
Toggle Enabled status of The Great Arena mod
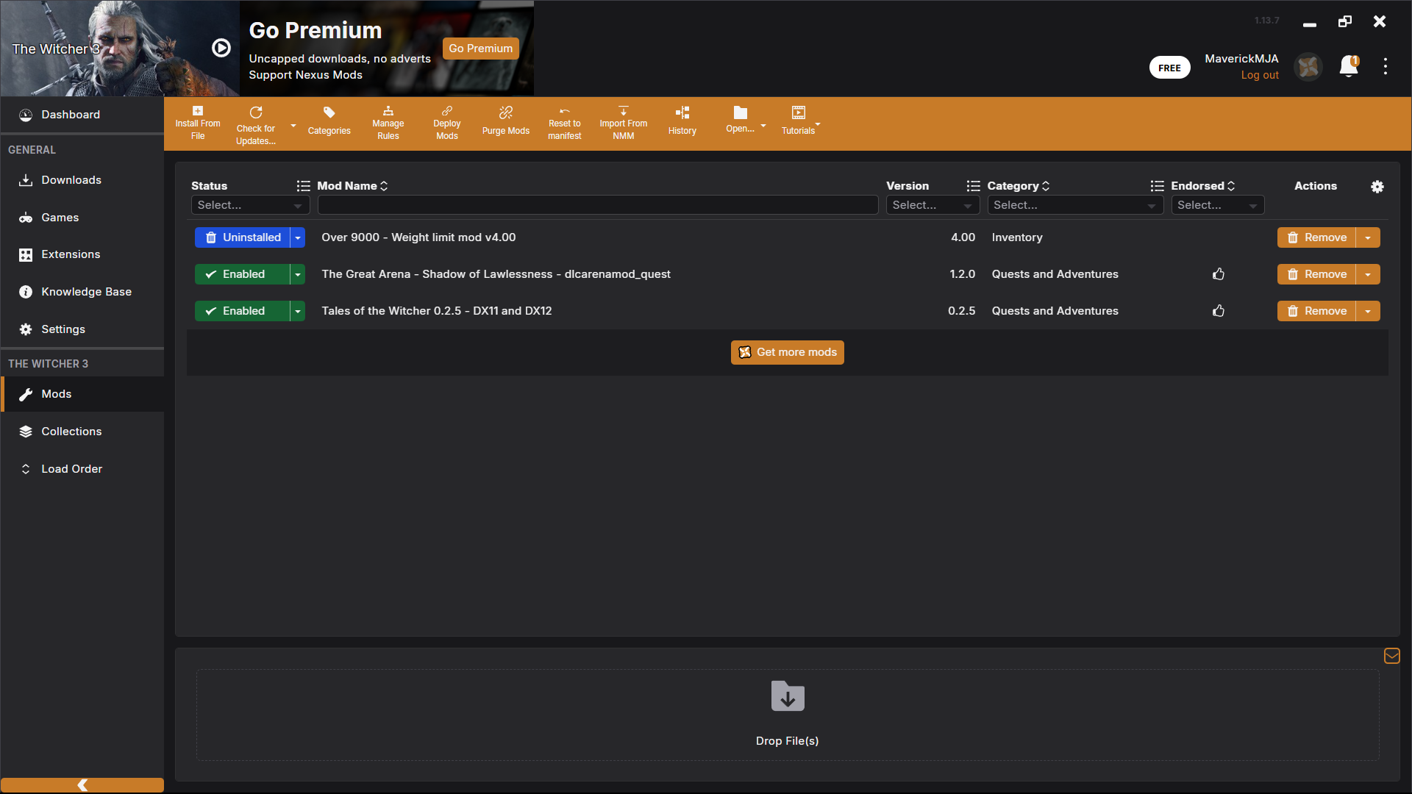[242, 274]
